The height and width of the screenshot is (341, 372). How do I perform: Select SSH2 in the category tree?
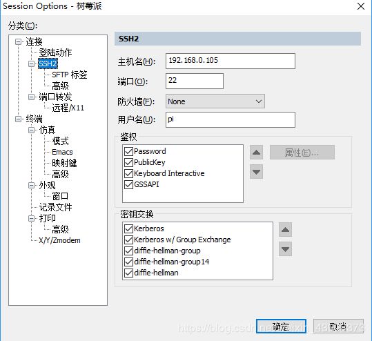pos(48,64)
